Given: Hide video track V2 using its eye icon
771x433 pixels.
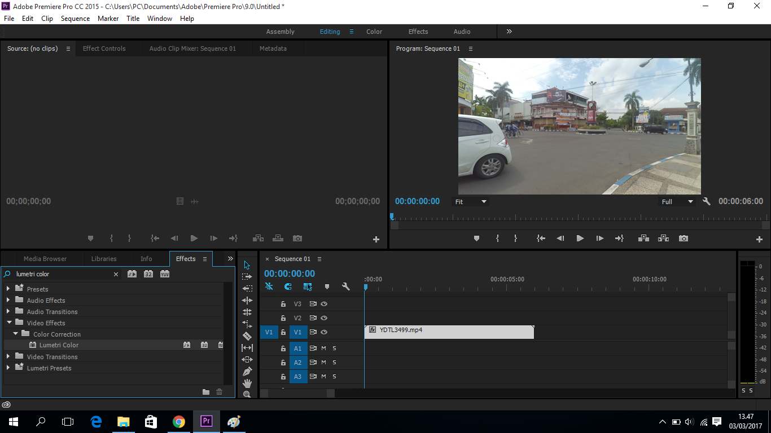Looking at the screenshot, I should (323, 318).
